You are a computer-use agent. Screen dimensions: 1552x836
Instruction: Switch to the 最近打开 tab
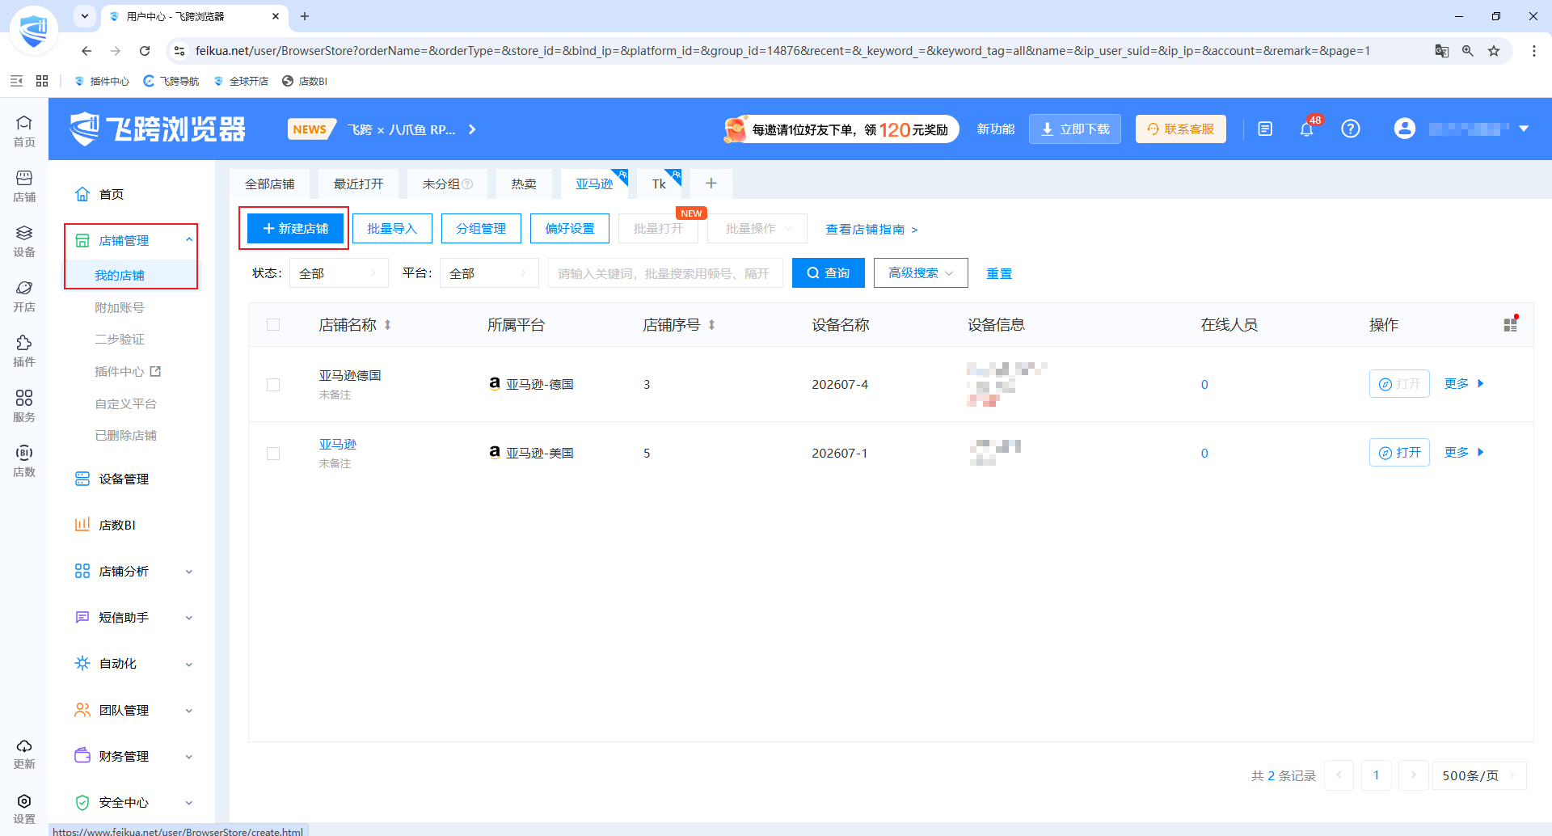[x=359, y=184]
